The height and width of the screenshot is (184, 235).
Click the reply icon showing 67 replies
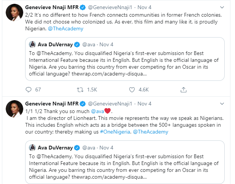pyautogui.click(x=28, y=90)
